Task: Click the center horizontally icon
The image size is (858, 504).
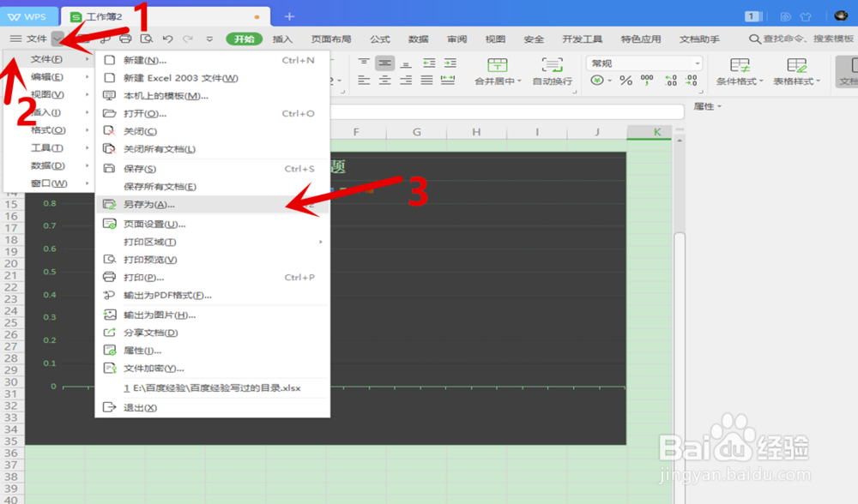Action: point(384,81)
